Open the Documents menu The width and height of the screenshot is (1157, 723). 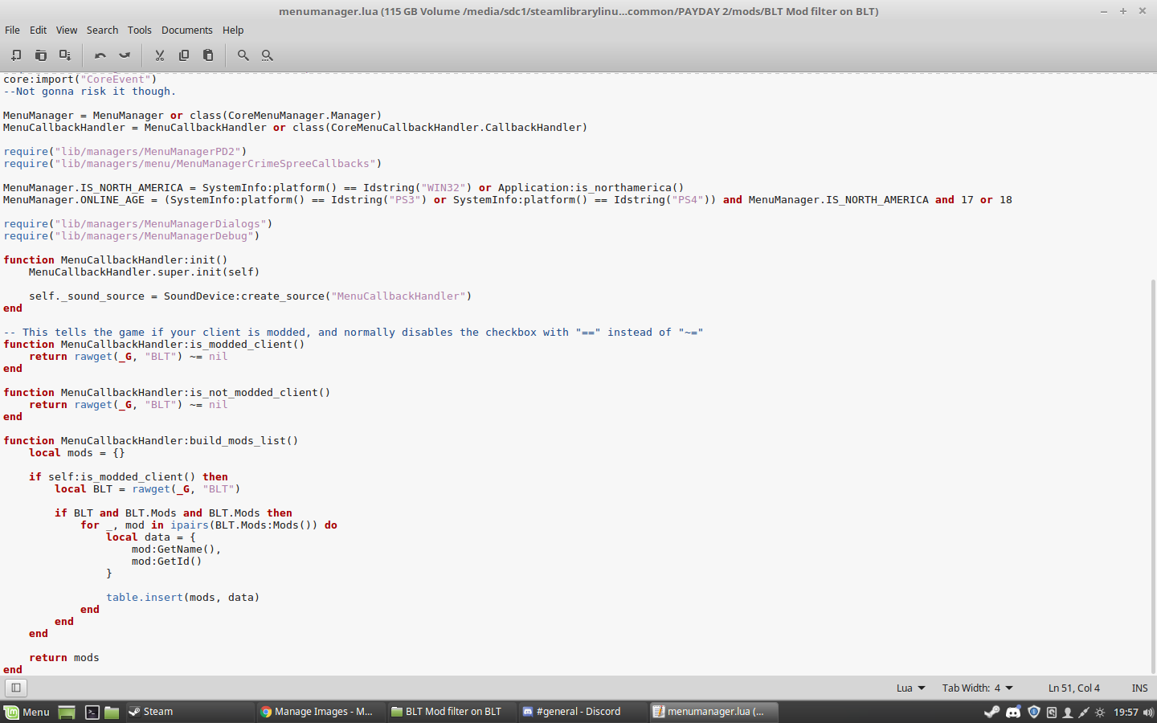186,30
